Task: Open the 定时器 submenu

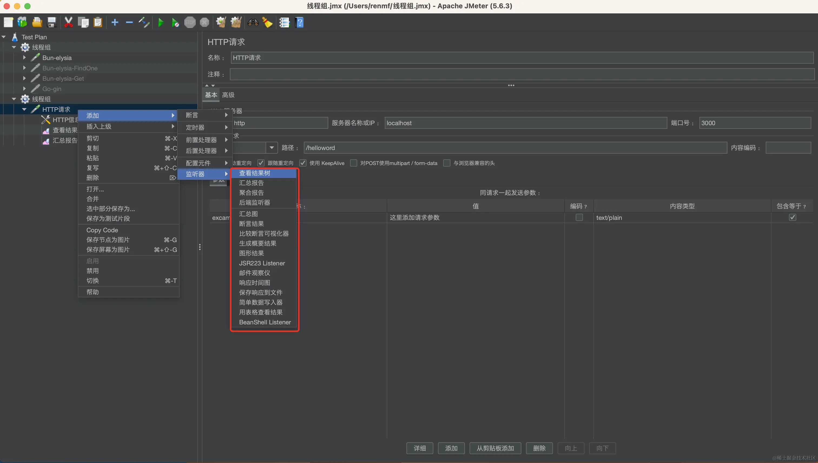Action: coord(205,128)
